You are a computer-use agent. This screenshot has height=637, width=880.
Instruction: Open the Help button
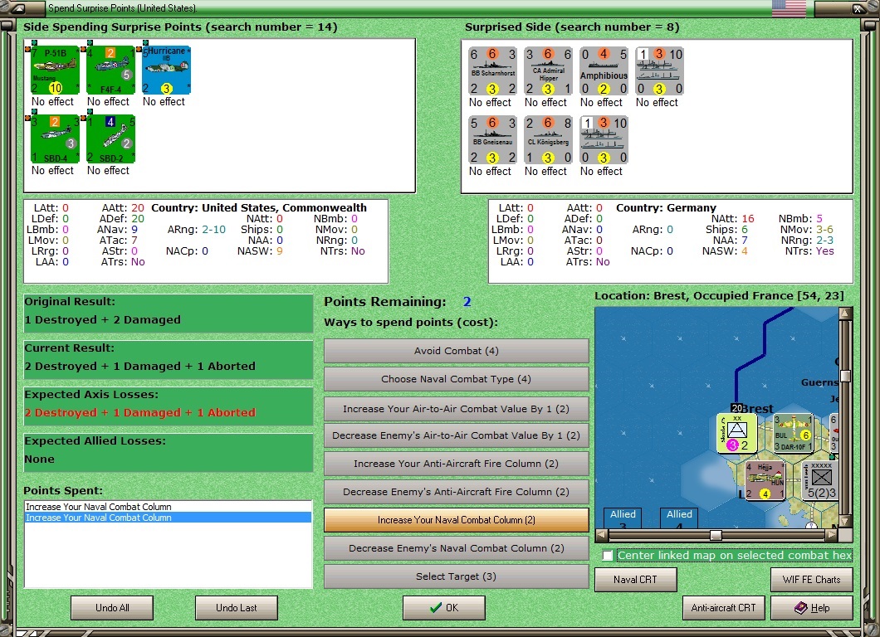[x=812, y=608]
